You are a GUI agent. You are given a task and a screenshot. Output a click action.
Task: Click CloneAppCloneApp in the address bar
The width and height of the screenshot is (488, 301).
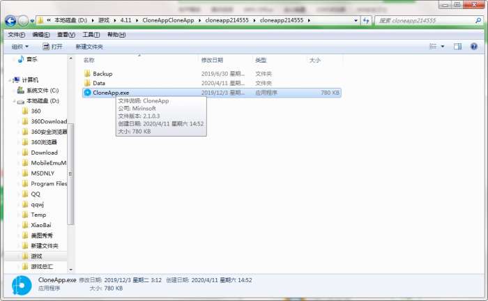pyautogui.click(x=168, y=20)
